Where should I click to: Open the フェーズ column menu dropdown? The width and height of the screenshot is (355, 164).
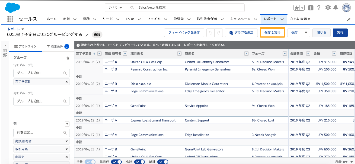tap(285, 53)
